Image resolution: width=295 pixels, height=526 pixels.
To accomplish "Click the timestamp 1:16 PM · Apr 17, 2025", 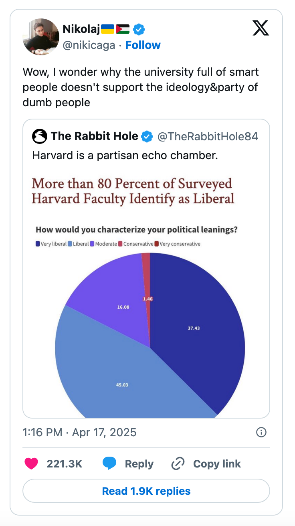I will coord(79,433).
